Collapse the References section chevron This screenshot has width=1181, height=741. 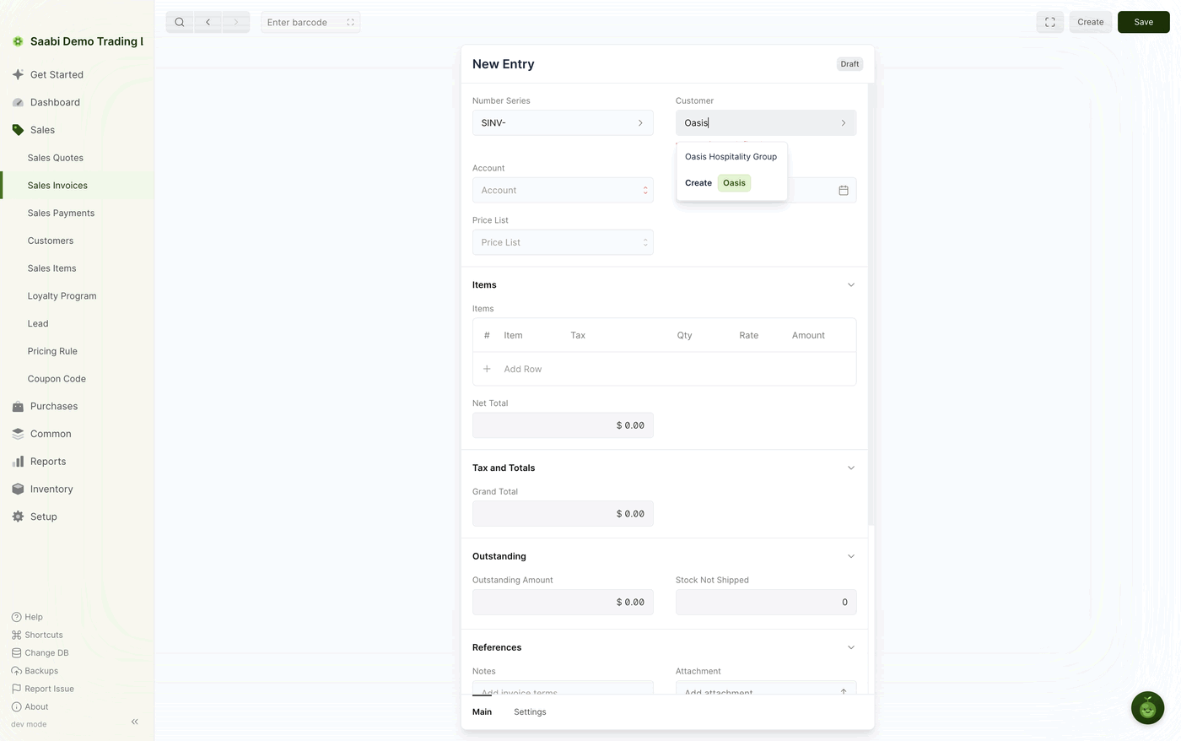(850, 647)
